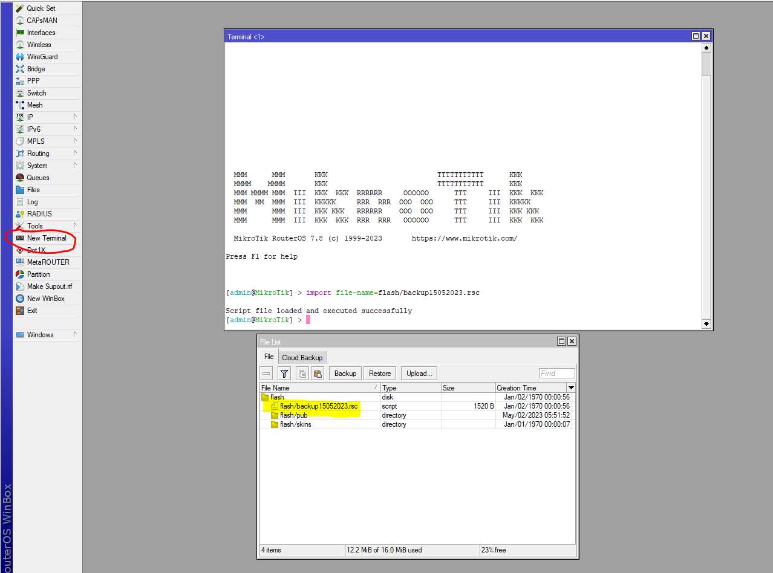Viewport: 773px width, 573px height.
Task: Click the Terminal scroll down arrow
Action: (706, 324)
